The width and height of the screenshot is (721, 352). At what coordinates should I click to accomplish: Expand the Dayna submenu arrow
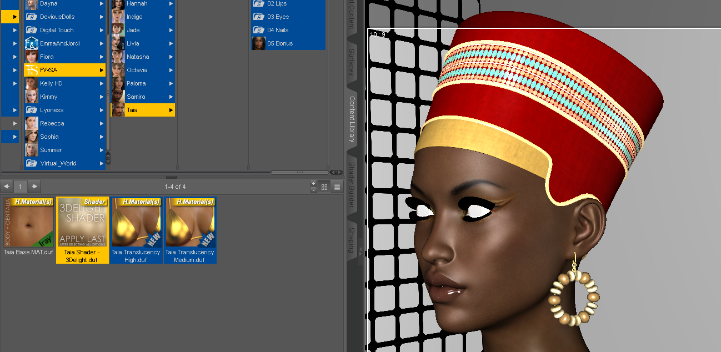[102, 3]
